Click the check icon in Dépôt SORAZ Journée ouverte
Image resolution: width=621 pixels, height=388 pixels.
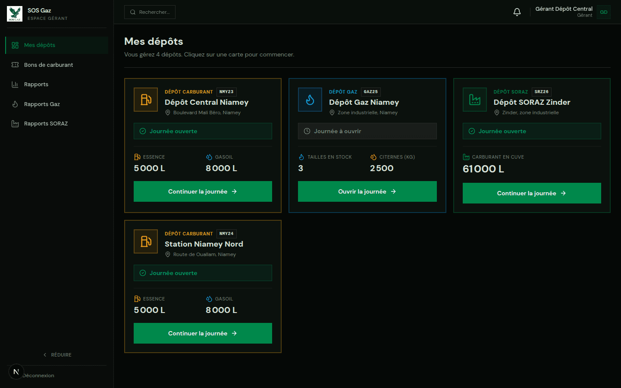[472, 131]
